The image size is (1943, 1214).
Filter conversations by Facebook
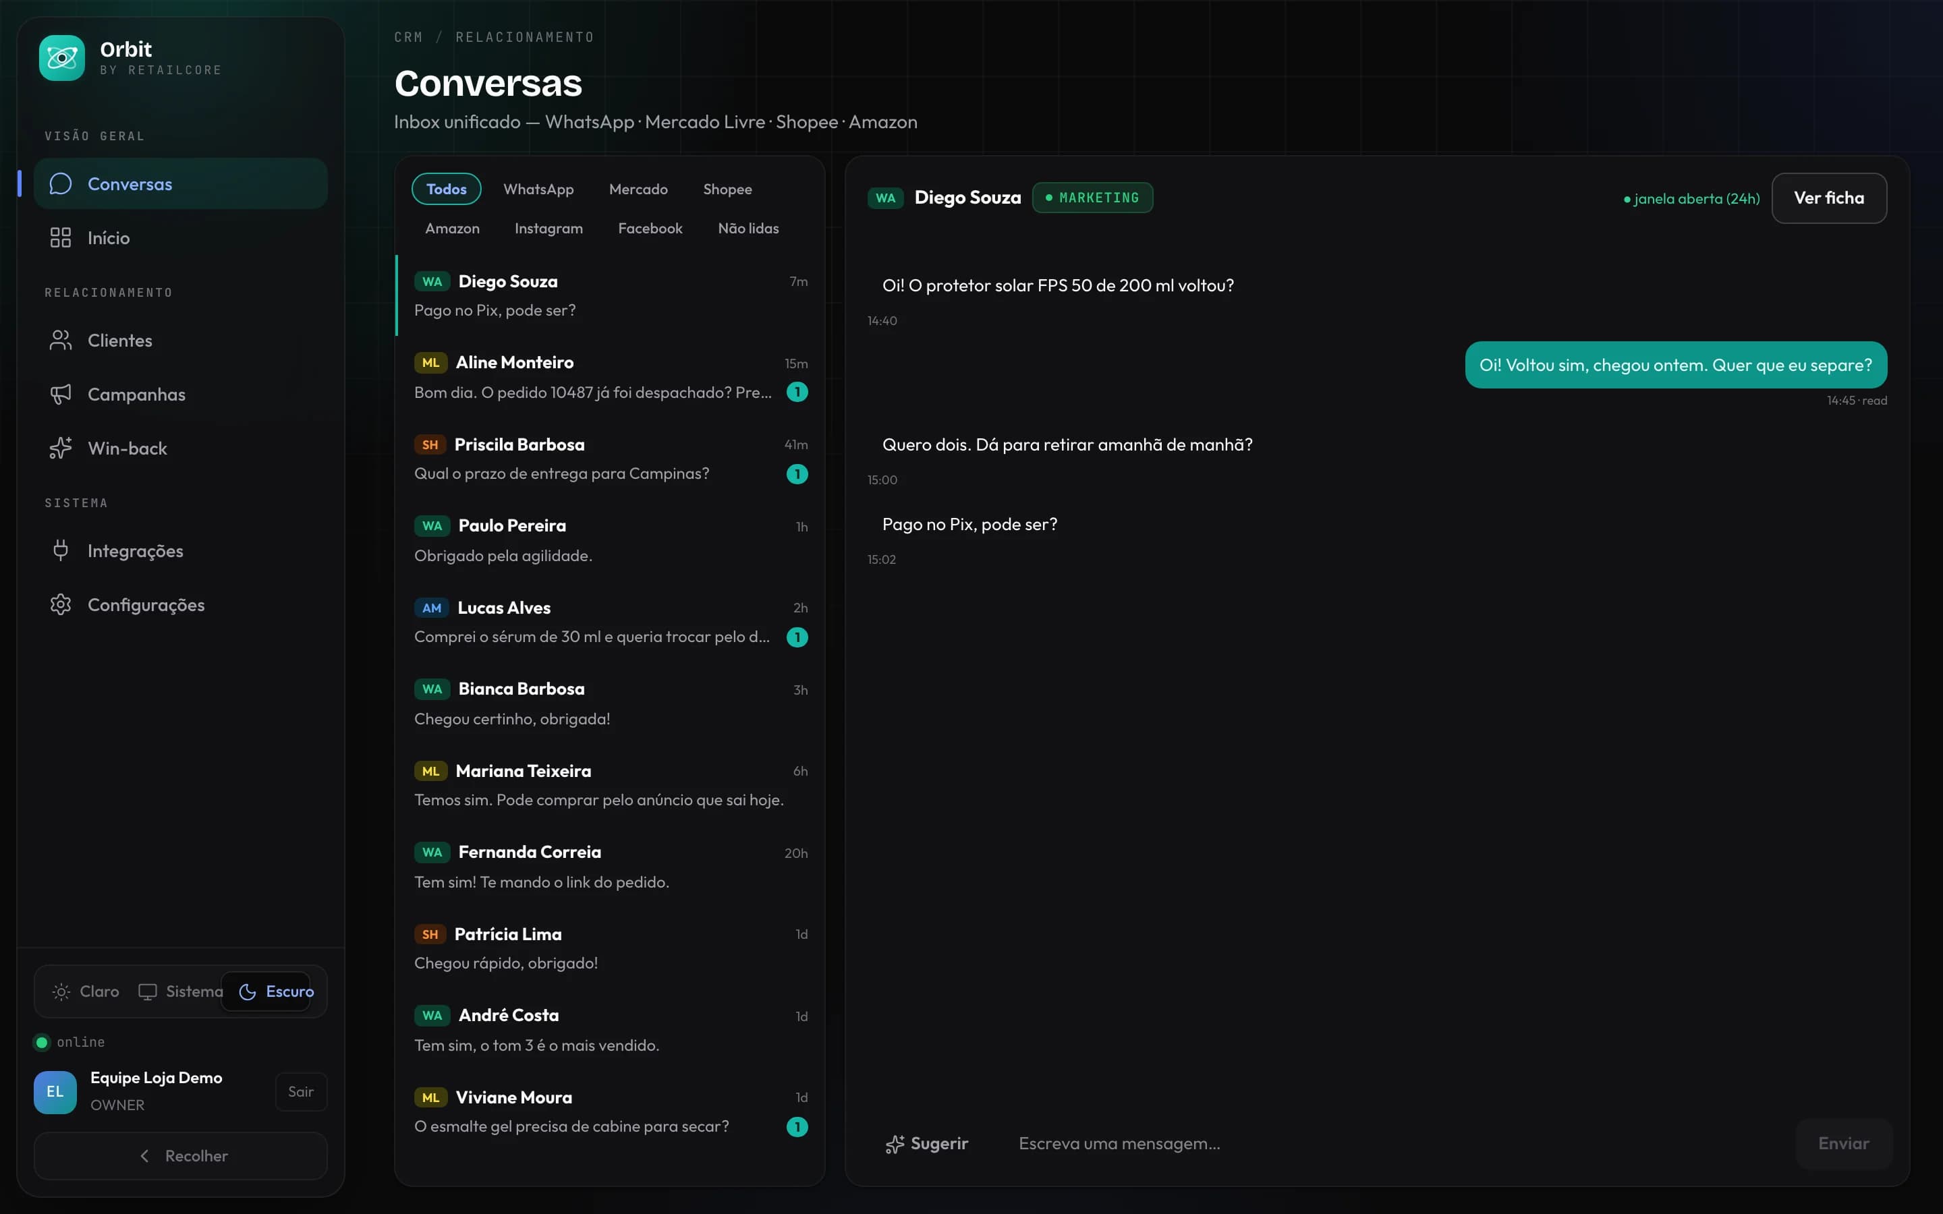[x=650, y=228]
